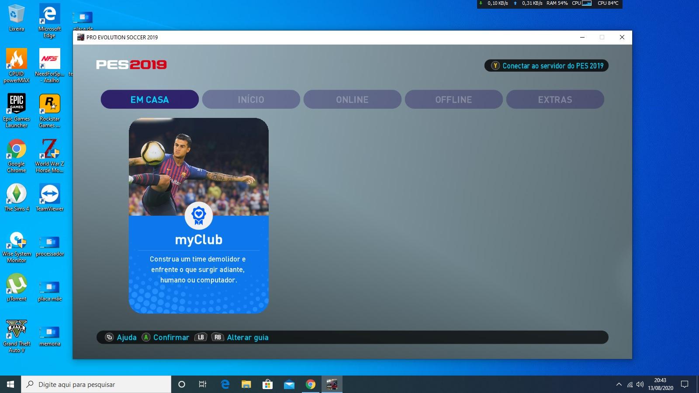699x393 pixels.
Task: Click the taskbar clock and date
Action: [660, 384]
